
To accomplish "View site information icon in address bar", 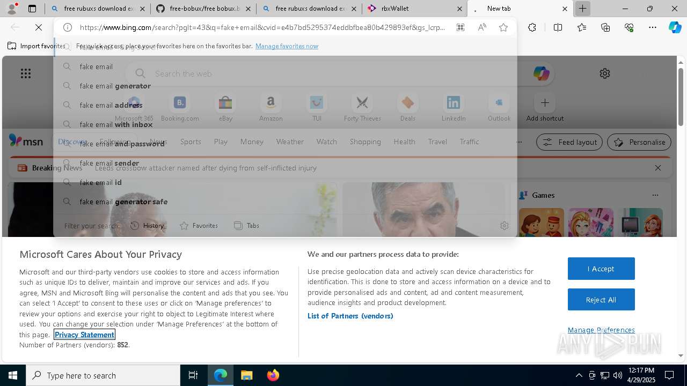I will point(68,27).
